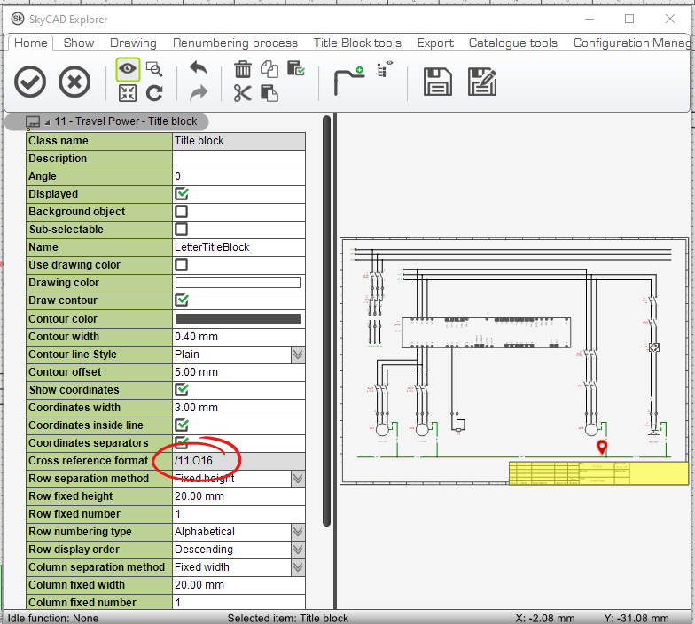The height and width of the screenshot is (624, 695).
Task: Open the Row display order dropdown
Action: pos(298,550)
